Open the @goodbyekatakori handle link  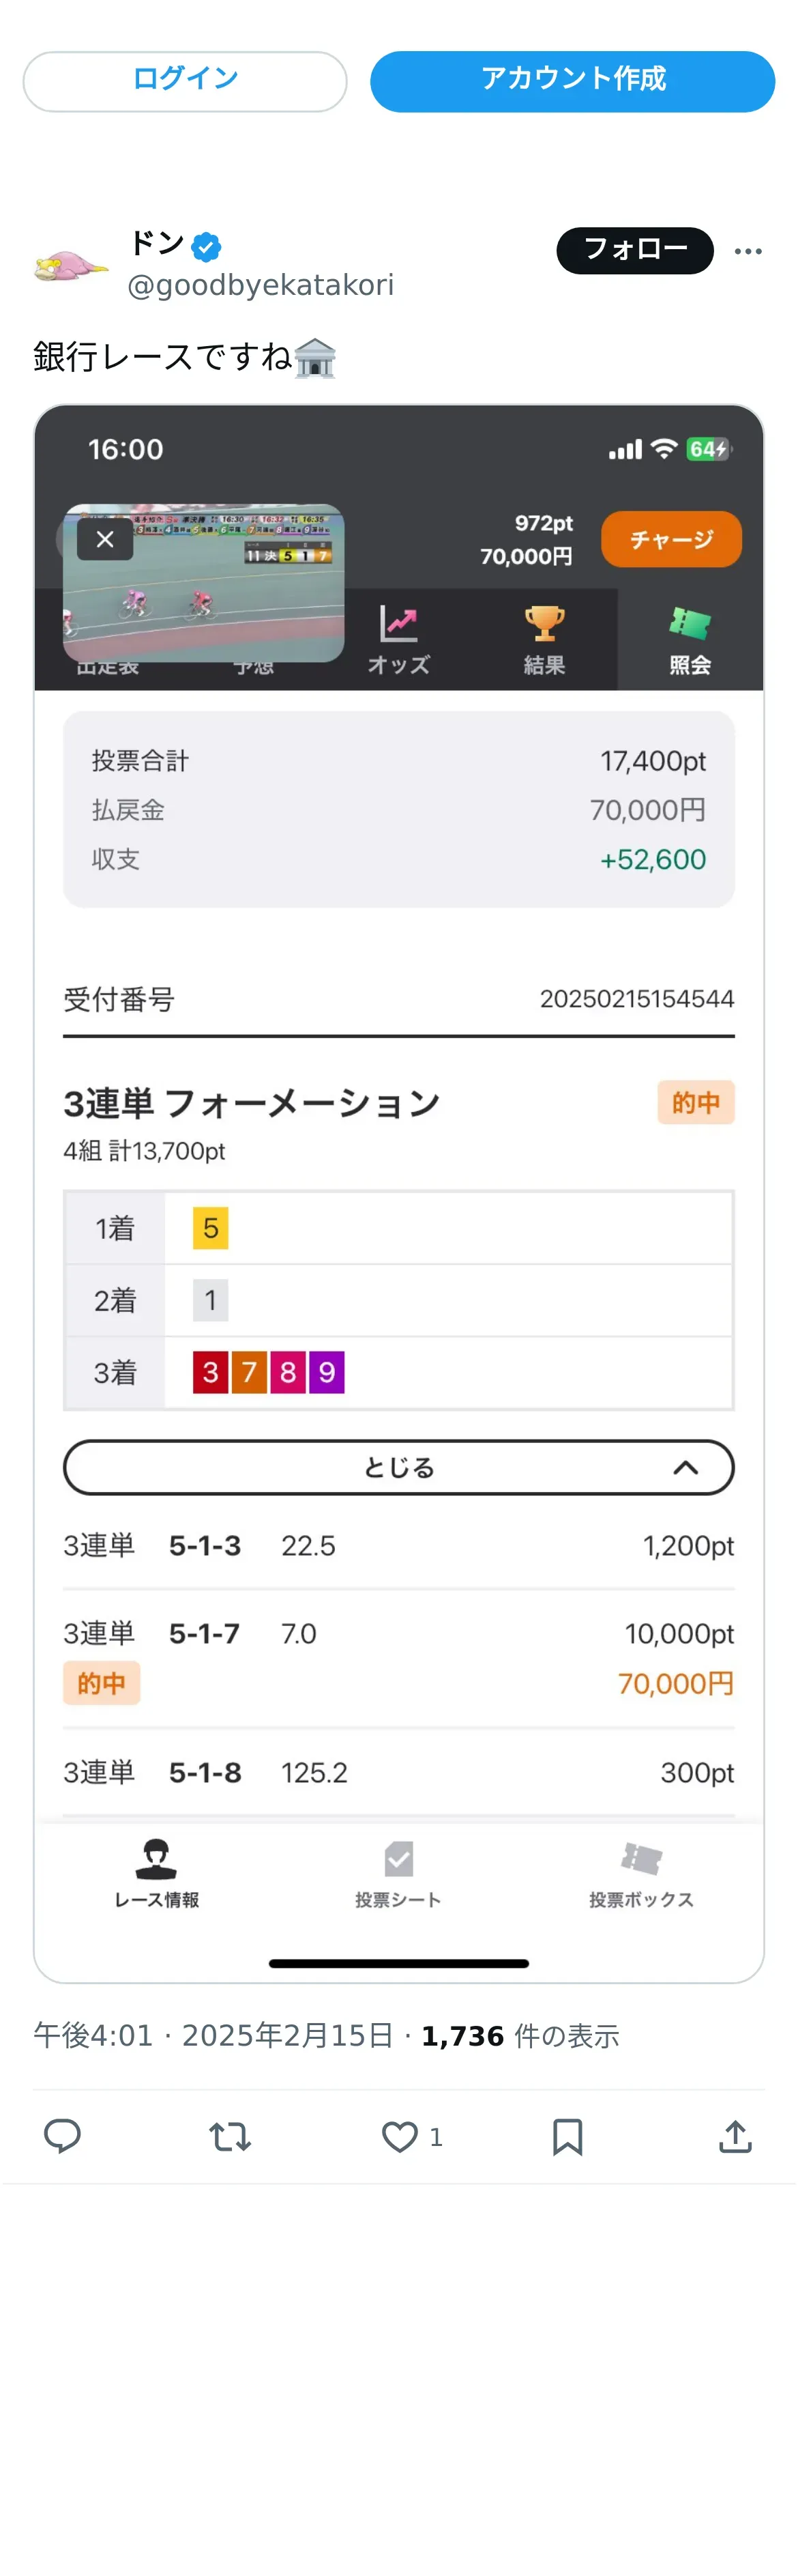(261, 286)
